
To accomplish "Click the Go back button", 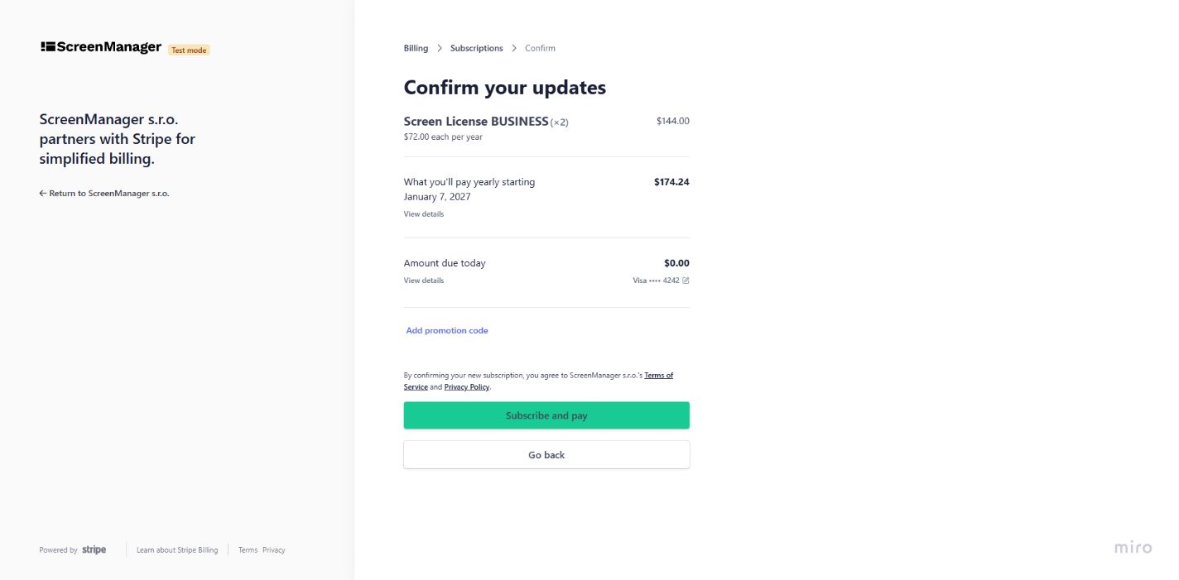I will click(x=546, y=454).
